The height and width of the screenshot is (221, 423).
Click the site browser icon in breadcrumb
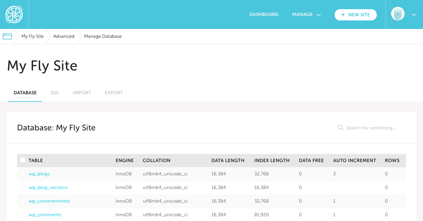coord(7,36)
